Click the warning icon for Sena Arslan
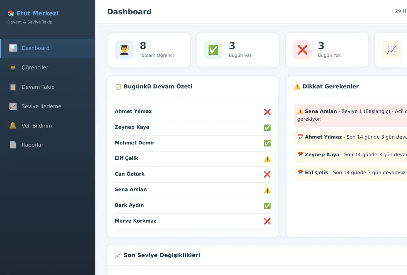Screen dimensions: 407x275 (267, 190)
